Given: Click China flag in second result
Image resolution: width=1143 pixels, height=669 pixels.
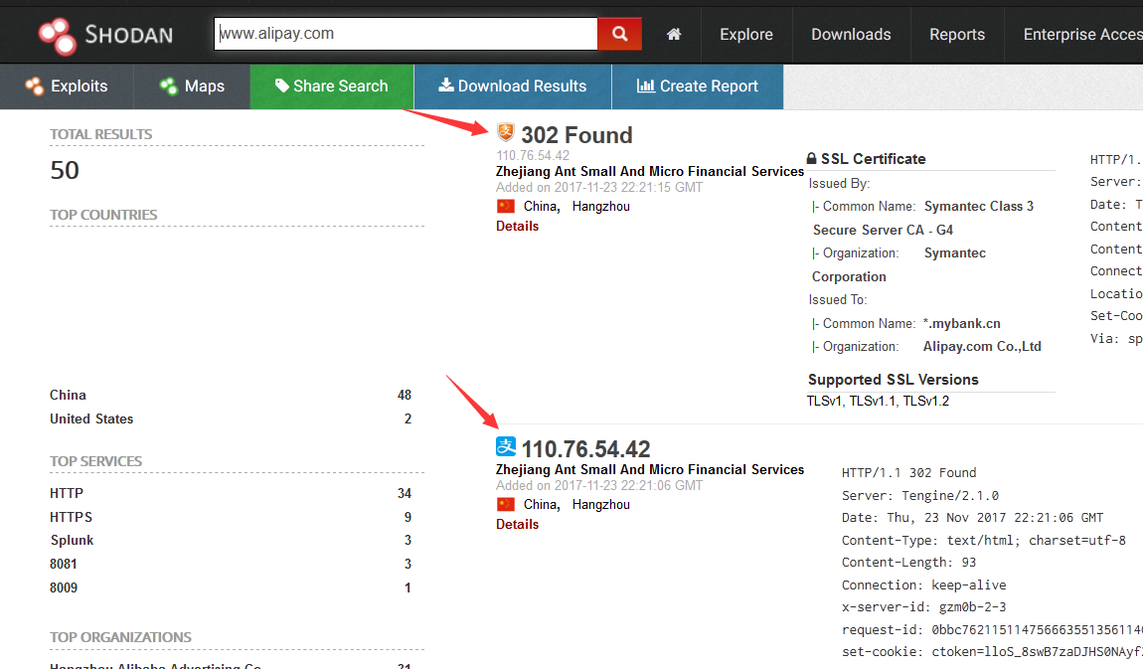Looking at the screenshot, I should click(x=505, y=504).
